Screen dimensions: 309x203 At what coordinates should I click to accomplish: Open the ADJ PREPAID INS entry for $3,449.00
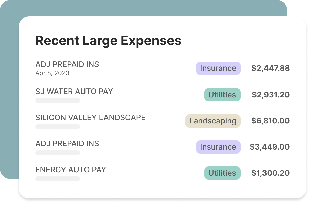pos(67,144)
